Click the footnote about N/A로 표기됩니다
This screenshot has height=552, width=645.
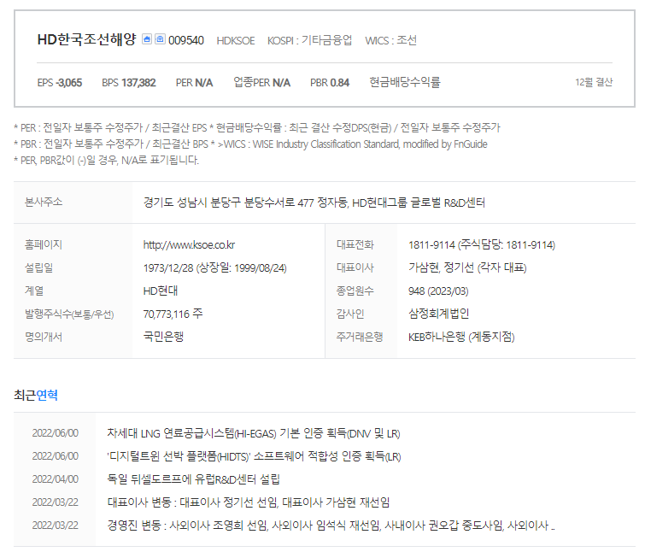106,160
